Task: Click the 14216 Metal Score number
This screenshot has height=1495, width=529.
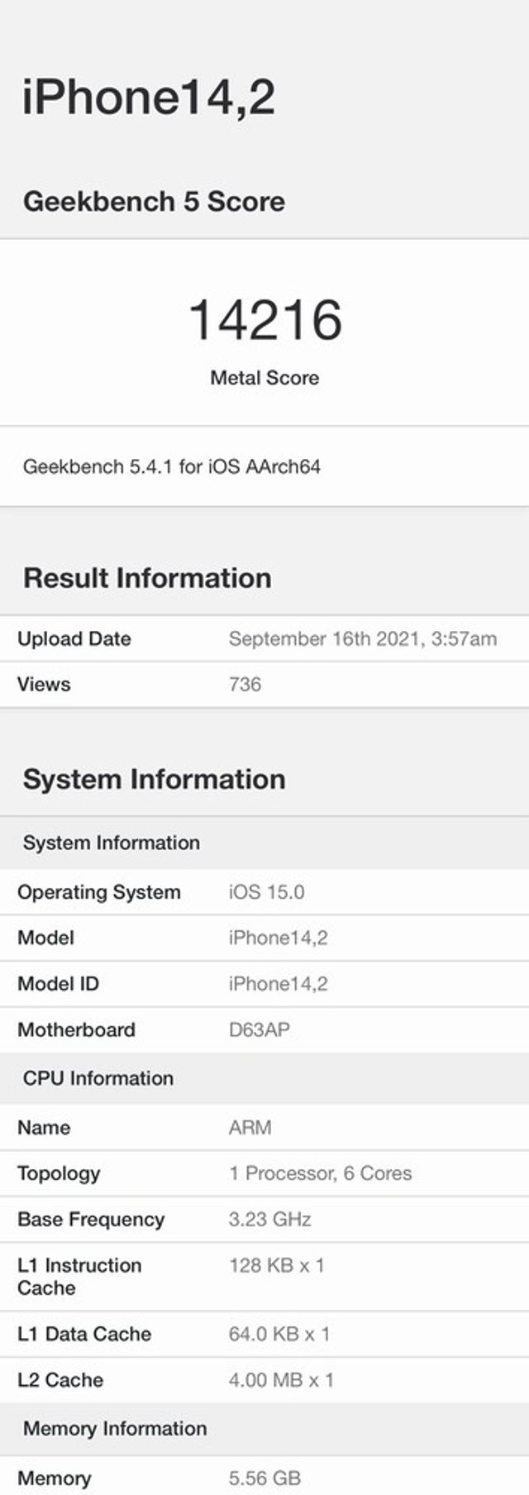Action: click(x=264, y=320)
